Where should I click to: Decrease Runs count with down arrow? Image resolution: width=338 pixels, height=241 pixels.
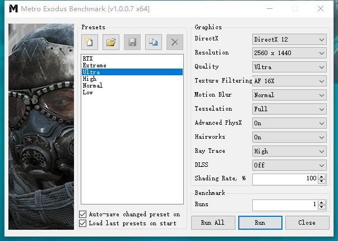click(322, 207)
